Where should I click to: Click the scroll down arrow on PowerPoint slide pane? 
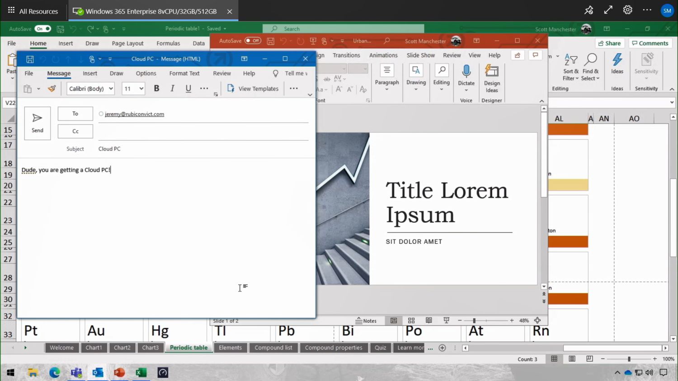544,286
